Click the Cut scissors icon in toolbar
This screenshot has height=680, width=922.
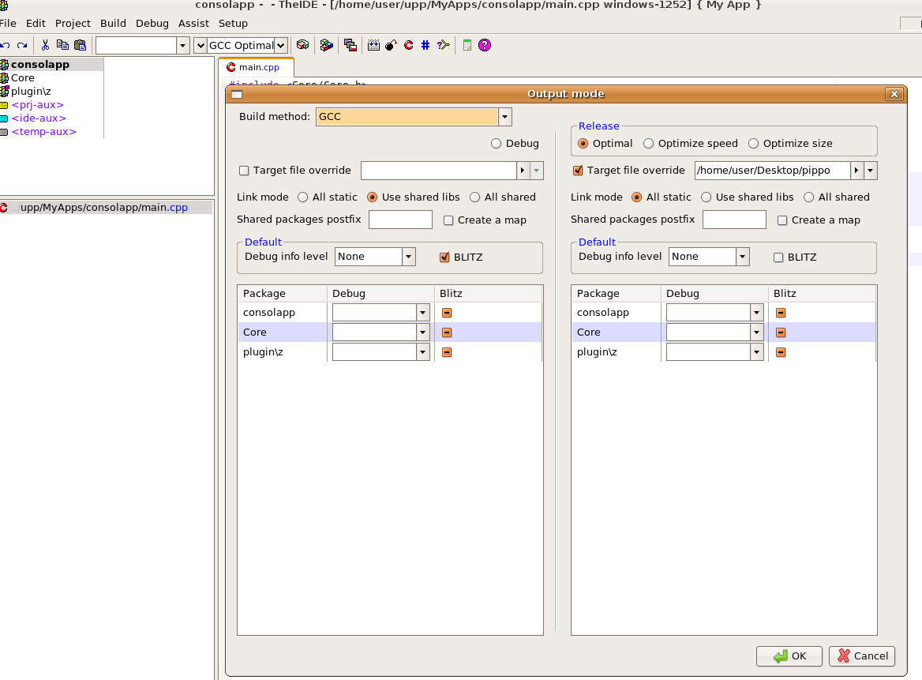46,45
